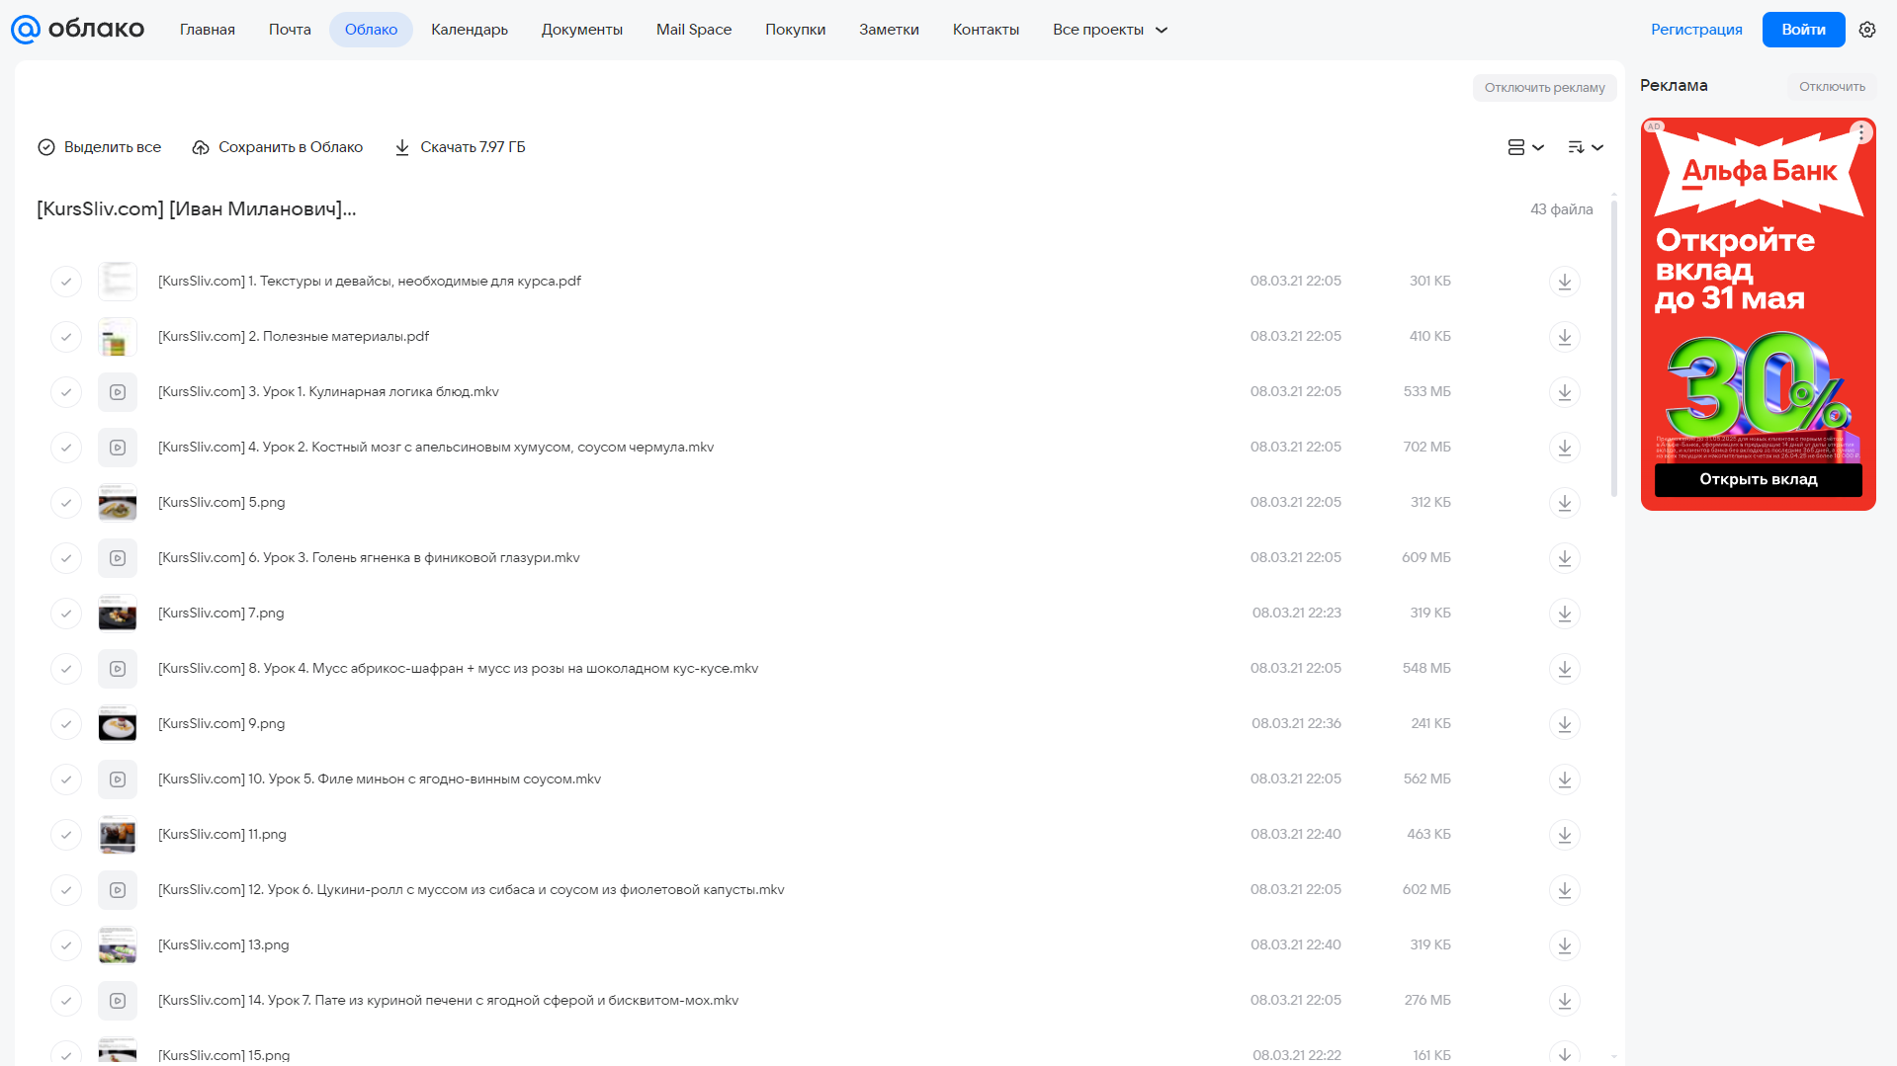Open the view mode dropdown
The width and height of the screenshot is (1897, 1066).
click(x=1525, y=147)
